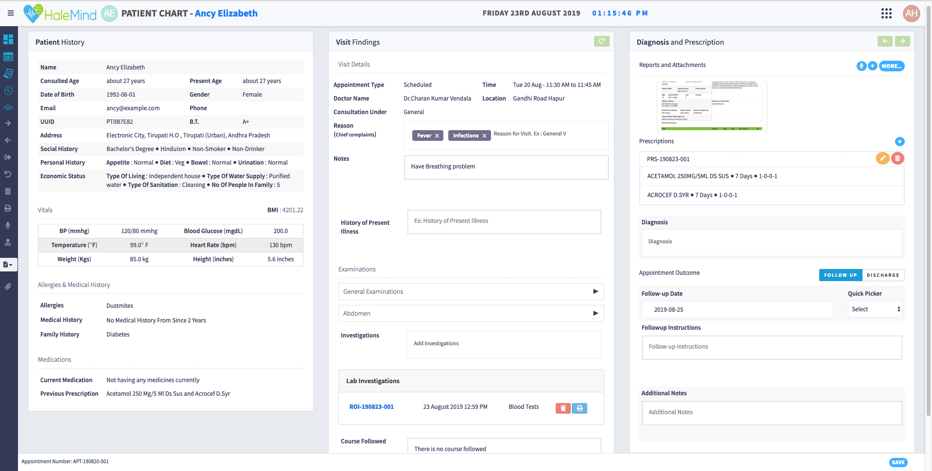
Task: Open the Quick Picker Select dropdown
Action: (875, 309)
